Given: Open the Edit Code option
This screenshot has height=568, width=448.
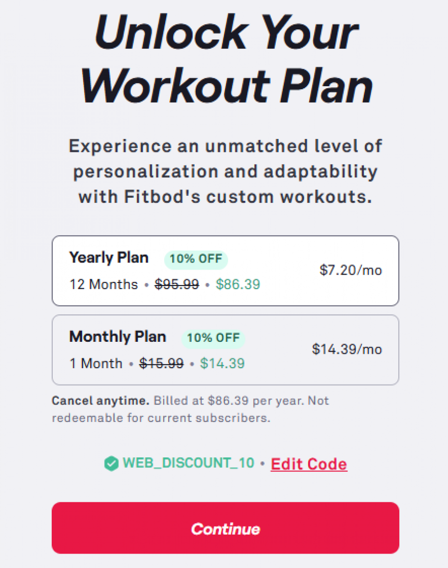Looking at the screenshot, I should pyautogui.click(x=309, y=463).
